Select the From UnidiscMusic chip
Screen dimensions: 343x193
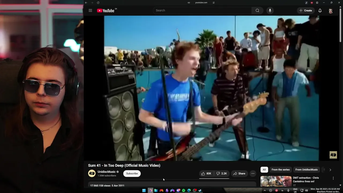tap(307, 170)
